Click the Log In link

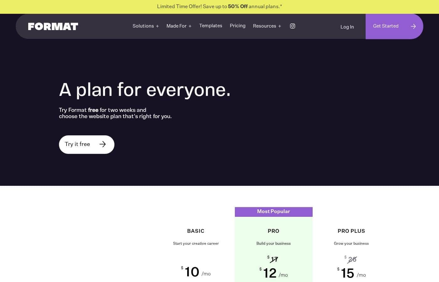(347, 27)
